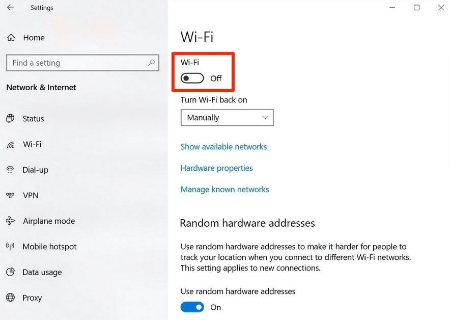Click Show available networks link

[223, 147]
